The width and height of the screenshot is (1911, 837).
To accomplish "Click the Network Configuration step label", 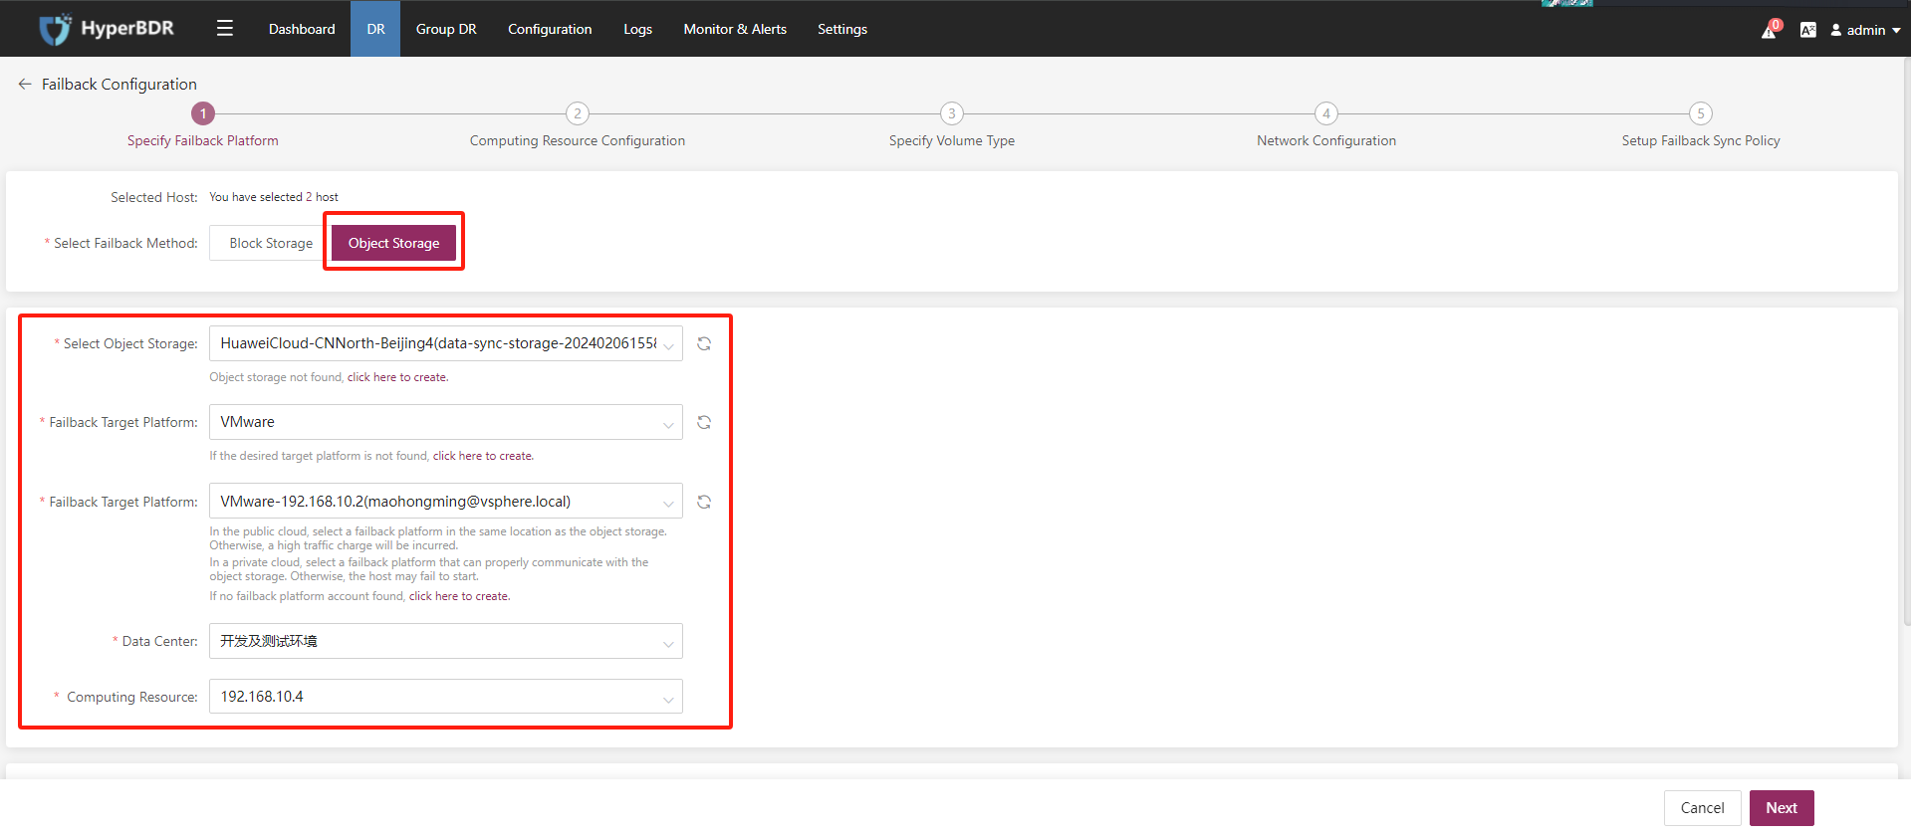I will point(1326,140).
